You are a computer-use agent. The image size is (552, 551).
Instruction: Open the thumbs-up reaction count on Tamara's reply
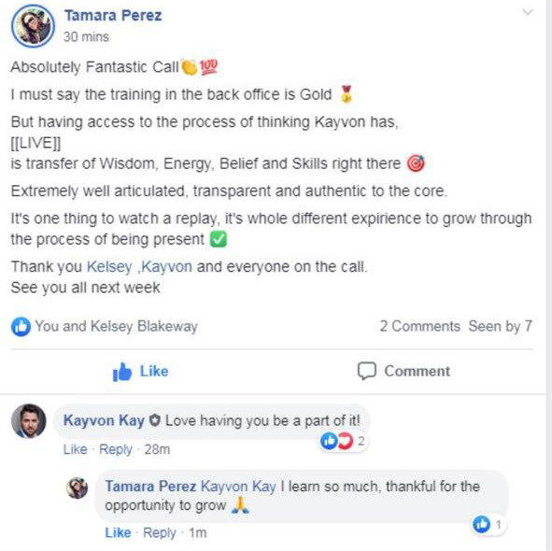[488, 525]
